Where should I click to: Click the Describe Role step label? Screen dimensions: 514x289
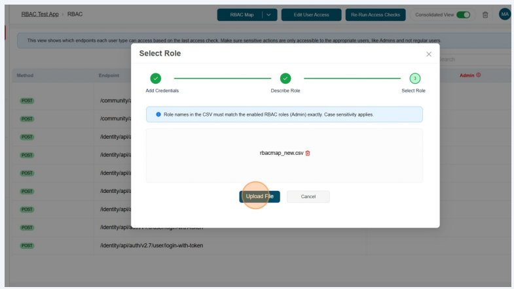point(285,91)
